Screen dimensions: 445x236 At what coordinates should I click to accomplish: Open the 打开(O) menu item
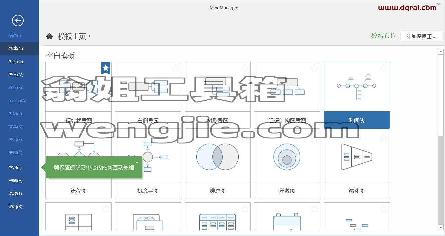(x=20, y=61)
